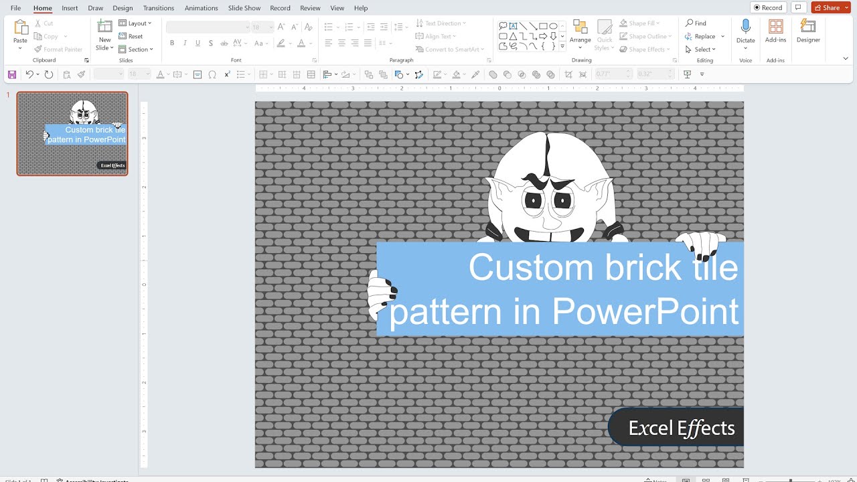Click the edit points icon in quick toolbar
Screen dimensions: 857x482
[x=419, y=74]
